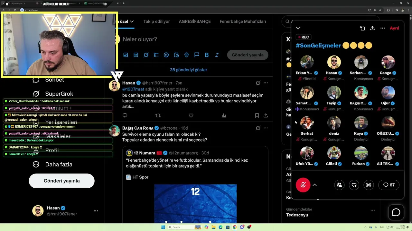Add a GIF to the post
This screenshot has width=412, height=231.
[x=136, y=55]
